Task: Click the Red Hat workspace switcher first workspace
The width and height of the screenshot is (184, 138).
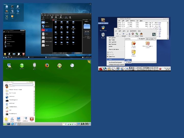Action: [130, 68]
